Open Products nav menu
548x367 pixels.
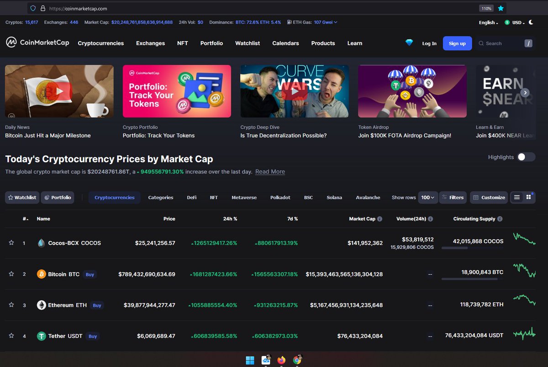click(323, 43)
